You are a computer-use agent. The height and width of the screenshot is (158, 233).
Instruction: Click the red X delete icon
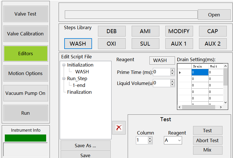(119, 128)
